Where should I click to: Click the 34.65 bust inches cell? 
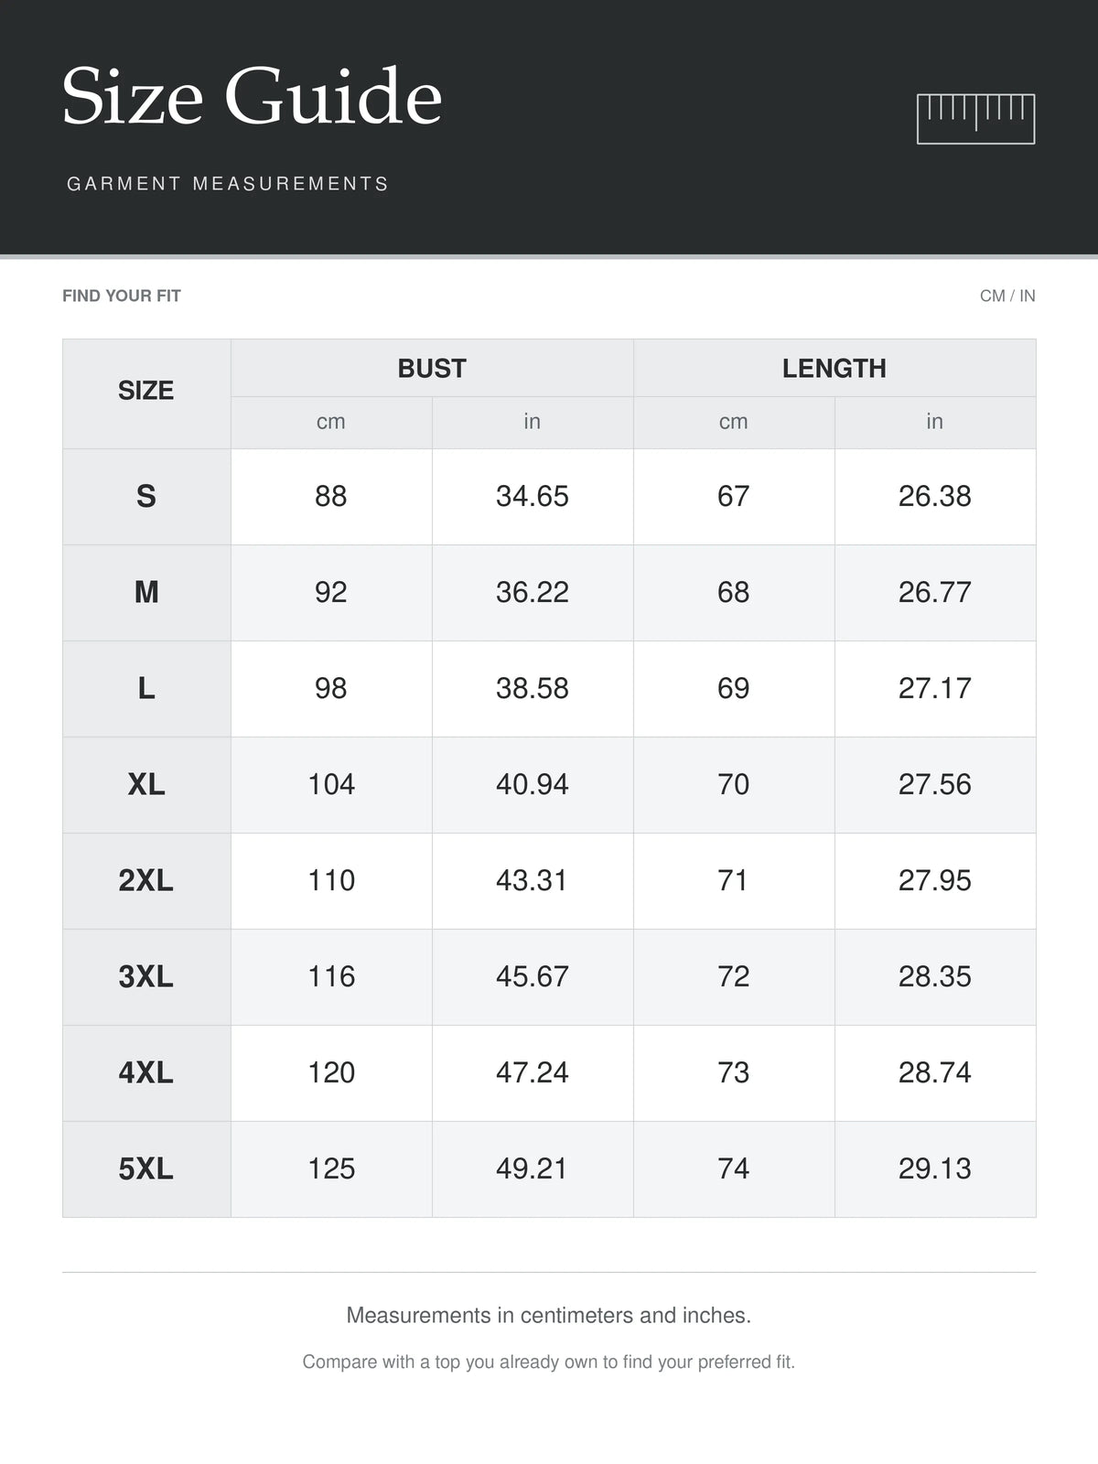[x=533, y=497]
